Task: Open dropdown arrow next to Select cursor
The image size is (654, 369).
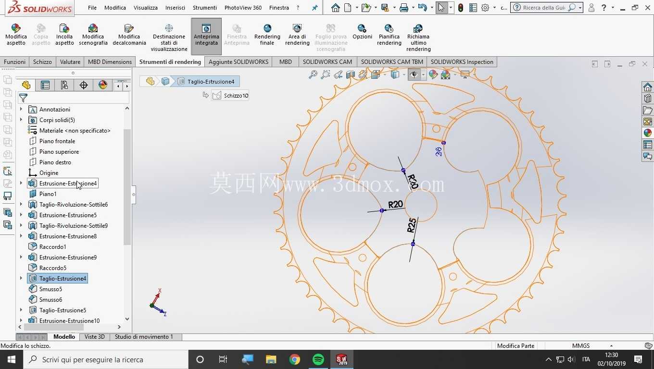Action: point(451,8)
